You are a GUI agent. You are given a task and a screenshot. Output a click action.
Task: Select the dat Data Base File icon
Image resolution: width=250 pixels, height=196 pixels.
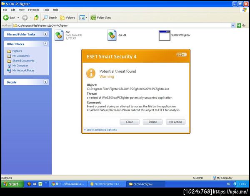click(x=59, y=35)
